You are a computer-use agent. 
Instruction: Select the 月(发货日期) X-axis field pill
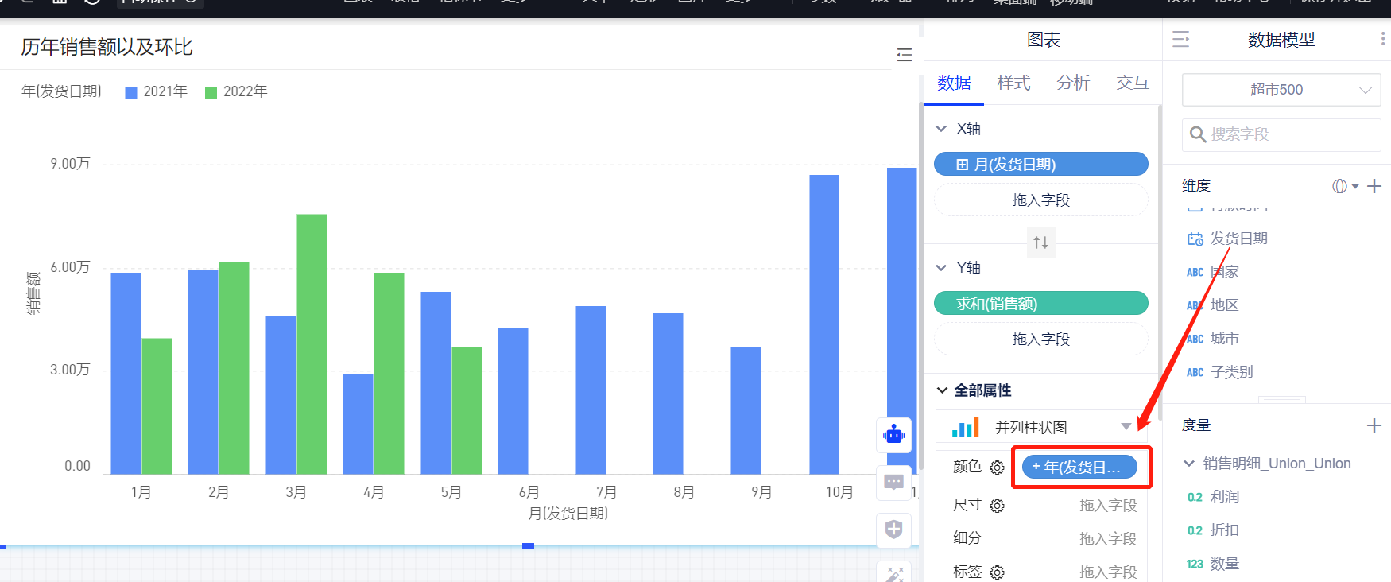coord(1040,165)
